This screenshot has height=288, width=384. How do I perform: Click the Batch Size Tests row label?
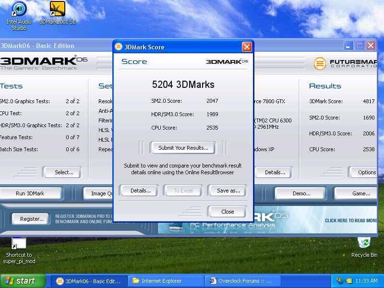coord(19,149)
